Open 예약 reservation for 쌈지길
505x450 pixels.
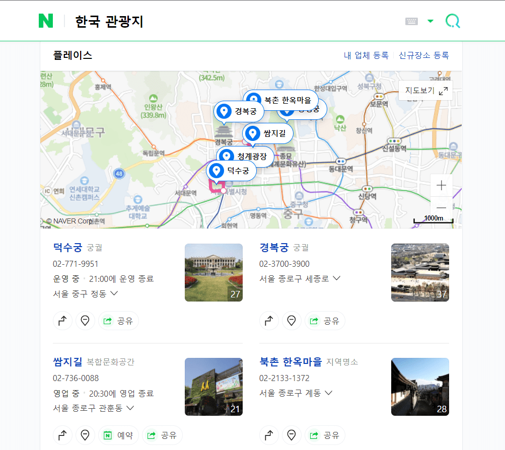(118, 434)
